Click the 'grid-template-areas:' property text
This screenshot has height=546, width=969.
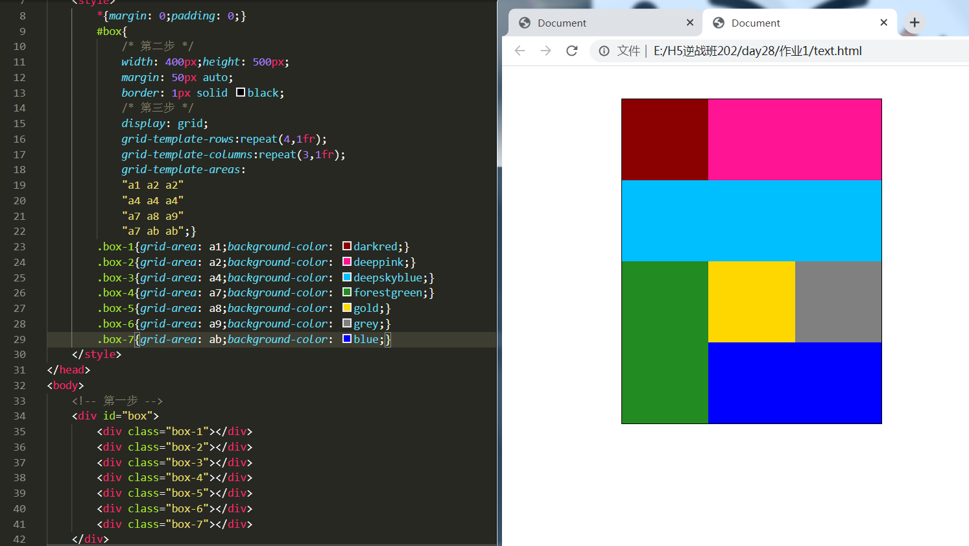(184, 169)
